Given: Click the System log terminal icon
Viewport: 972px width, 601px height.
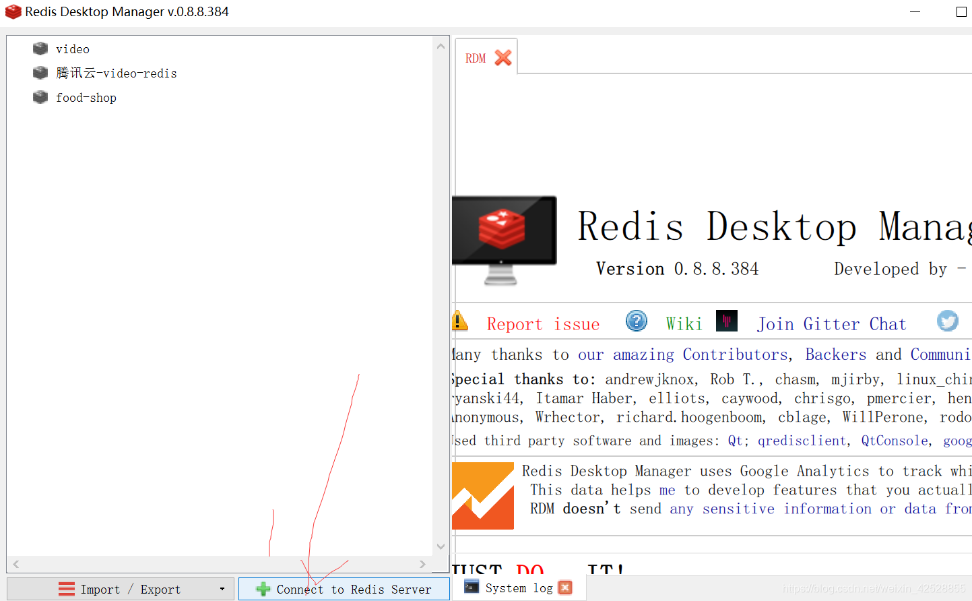Looking at the screenshot, I should coord(472,588).
